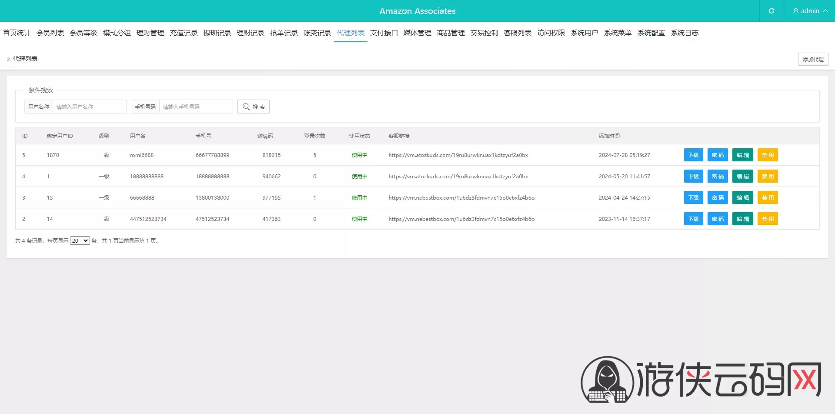The height and width of the screenshot is (414, 835).
Task: Click 密码 for user 66668888
Action: (x=718, y=197)
